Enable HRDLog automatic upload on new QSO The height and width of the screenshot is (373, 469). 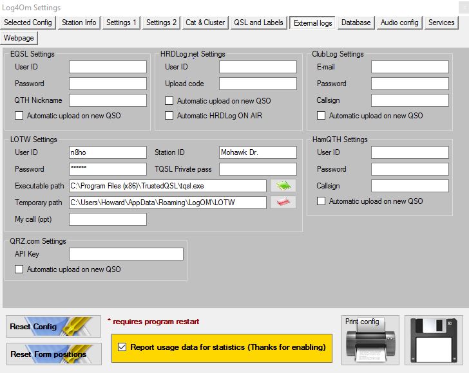point(169,100)
